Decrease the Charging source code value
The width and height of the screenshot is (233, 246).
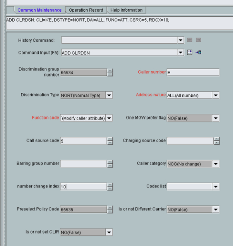coord(217,143)
